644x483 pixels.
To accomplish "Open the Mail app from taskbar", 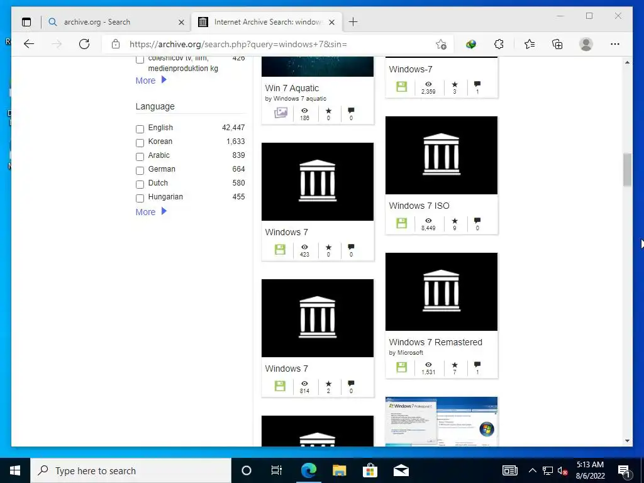I will click(401, 470).
